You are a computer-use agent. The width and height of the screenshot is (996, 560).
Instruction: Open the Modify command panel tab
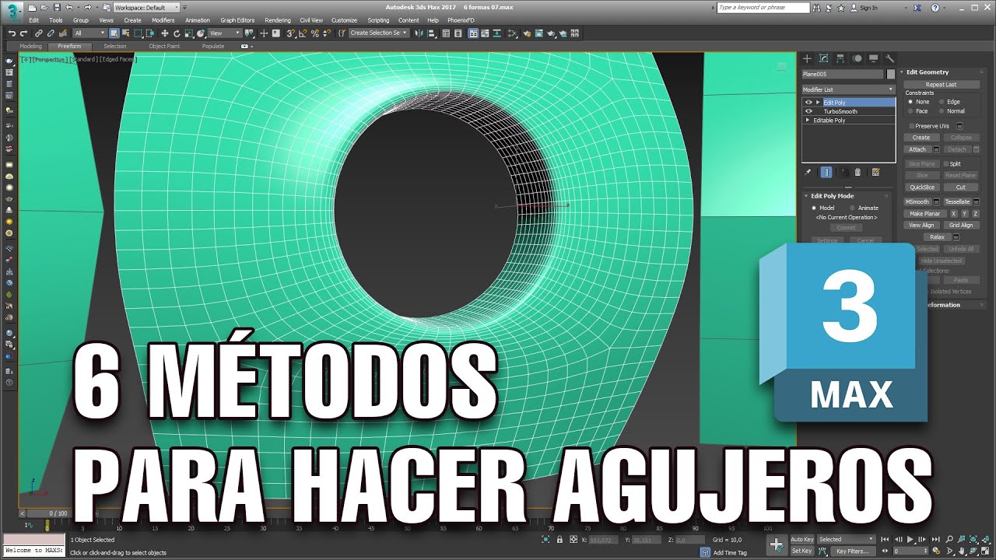point(823,58)
